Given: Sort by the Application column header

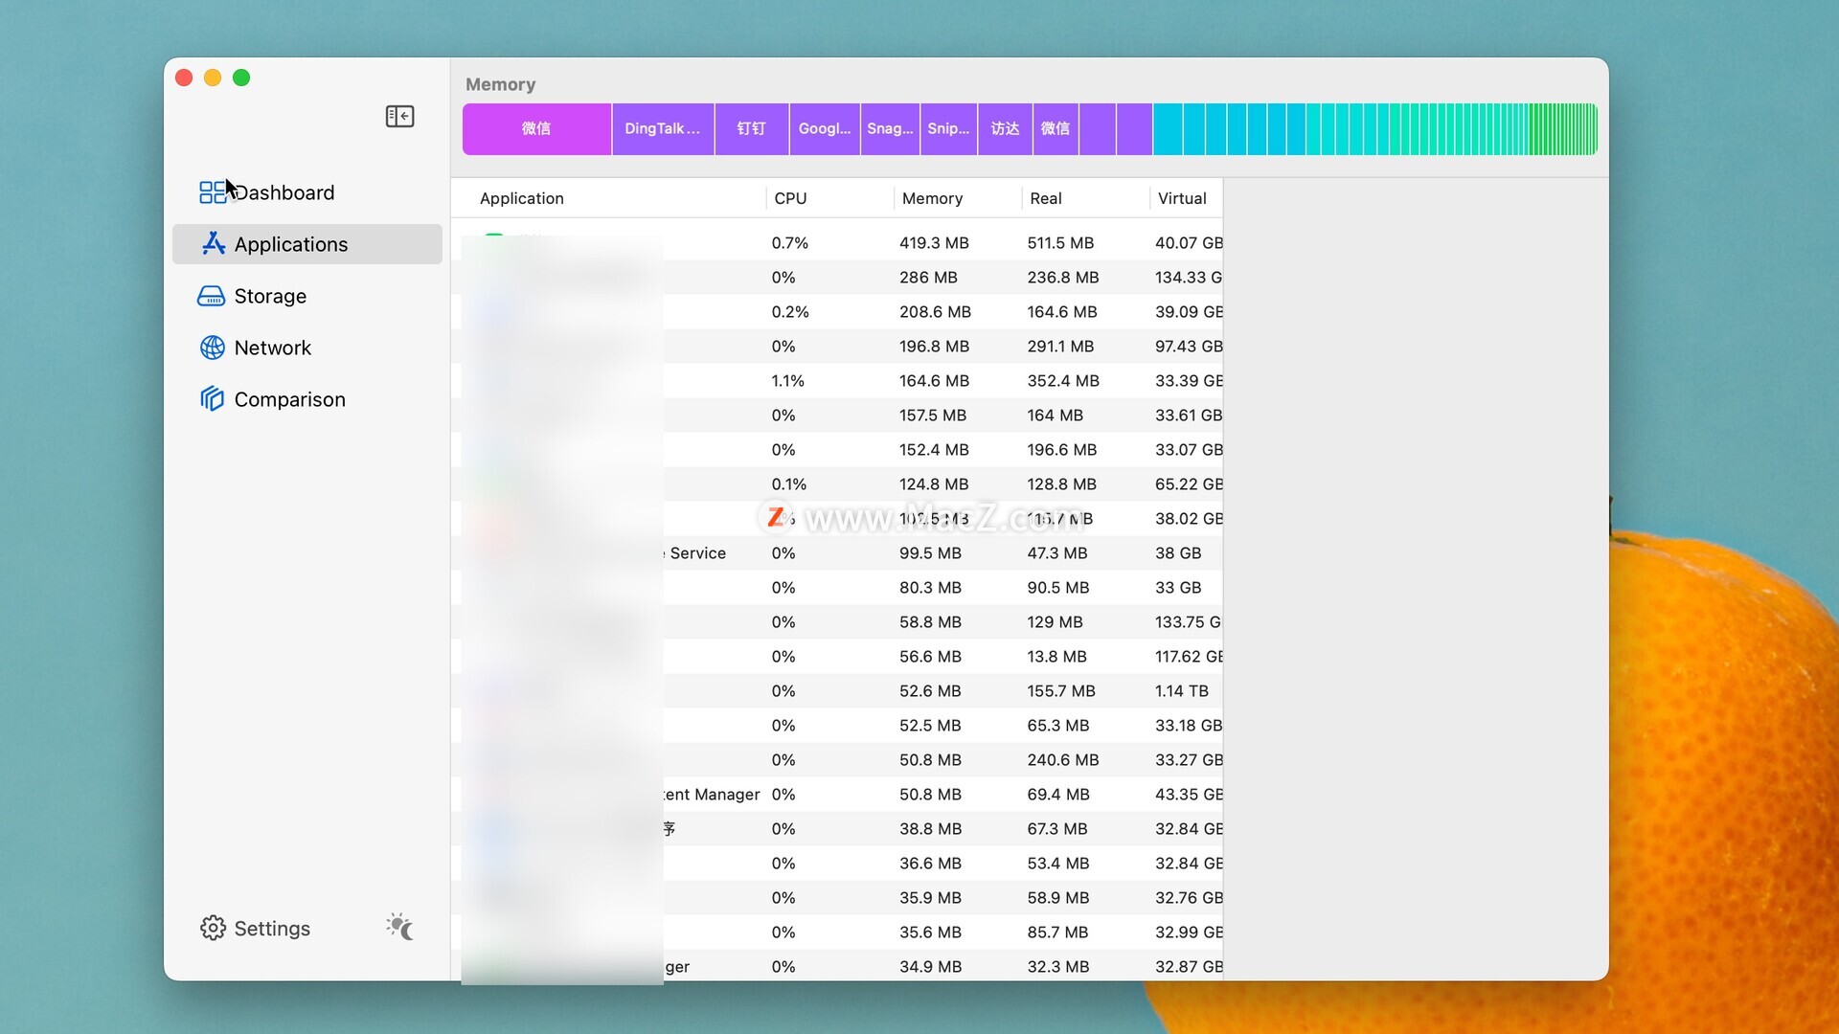Looking at the screenshot, I should coord(521,198).
